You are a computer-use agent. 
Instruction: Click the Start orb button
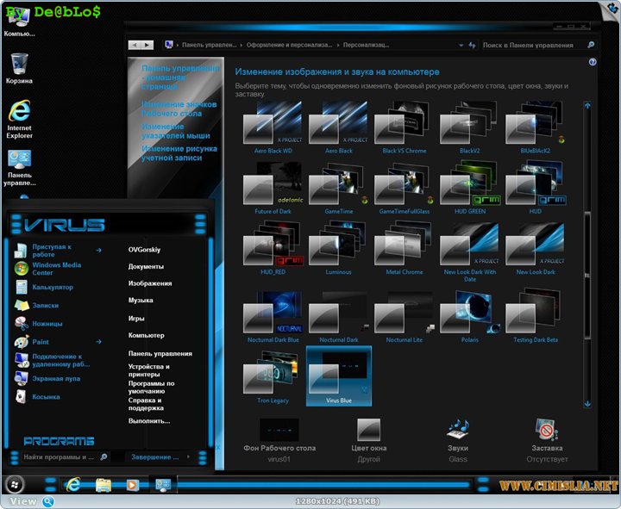[x=15, y=484]
